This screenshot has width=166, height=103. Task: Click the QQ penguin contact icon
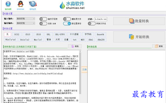21,4
